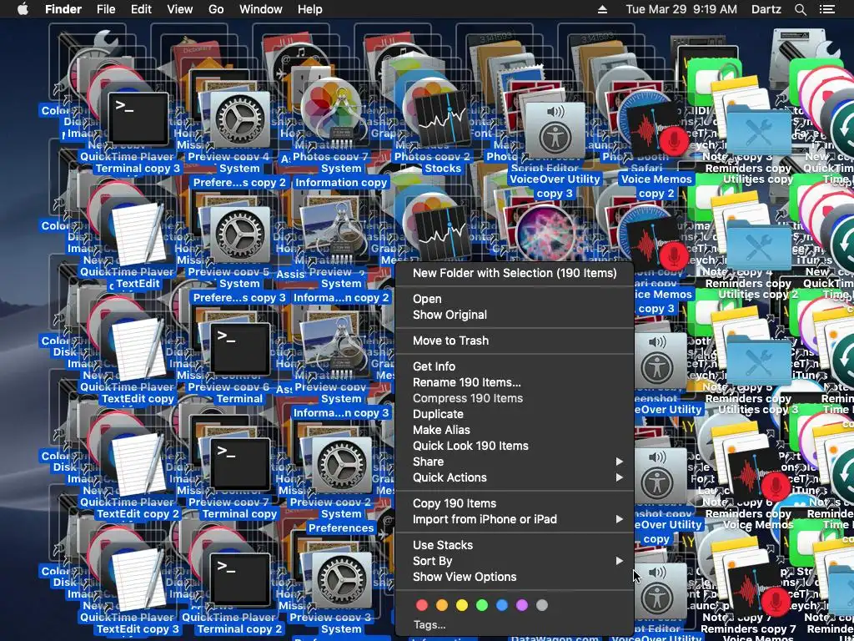
Task: Click the eject icon in the menu bar
Action: click(x=602, y=9)
